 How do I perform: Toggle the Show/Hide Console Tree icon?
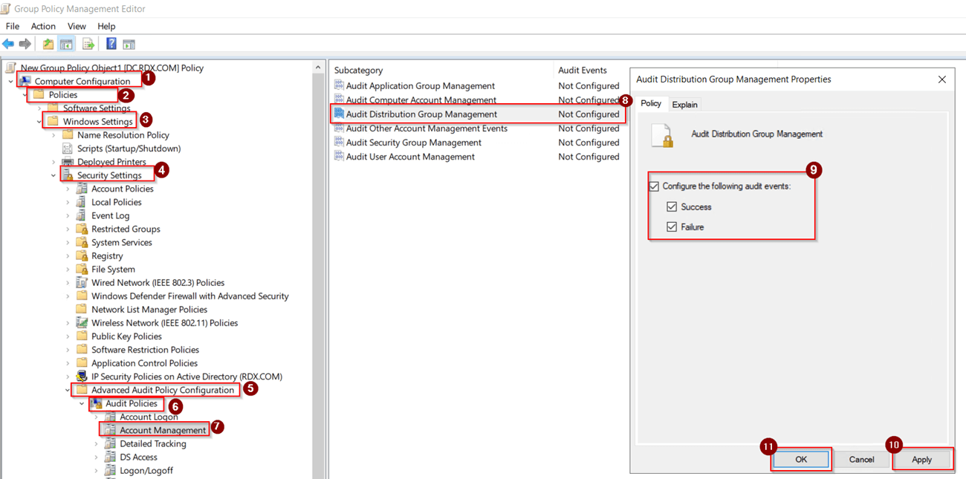[66, 43]
